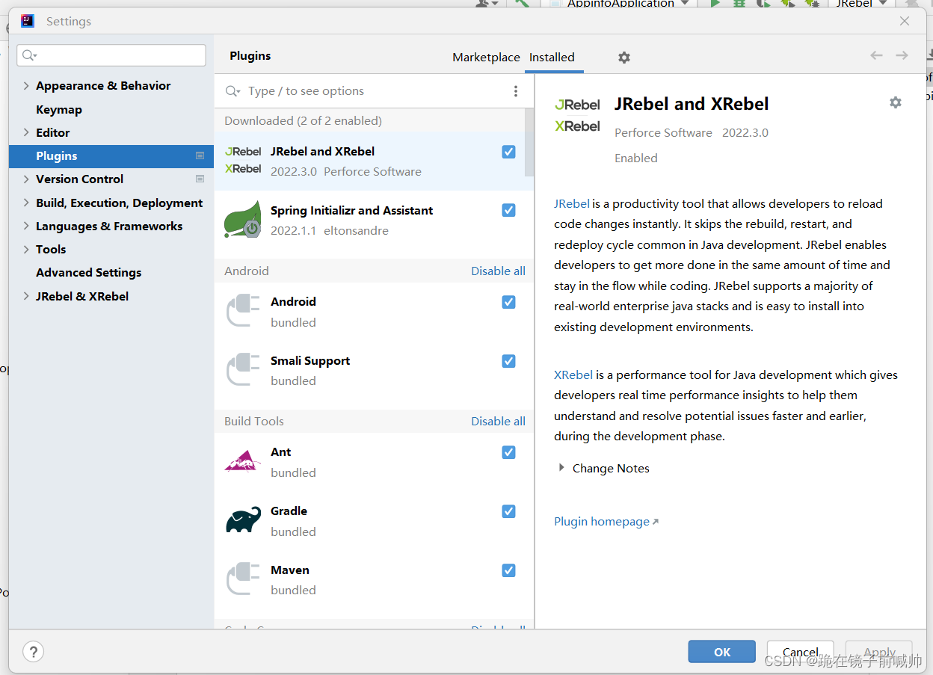Expand Build, Execution, Deployment node
The height and width of the screenshot is (675, 933).
pos(26,203)
